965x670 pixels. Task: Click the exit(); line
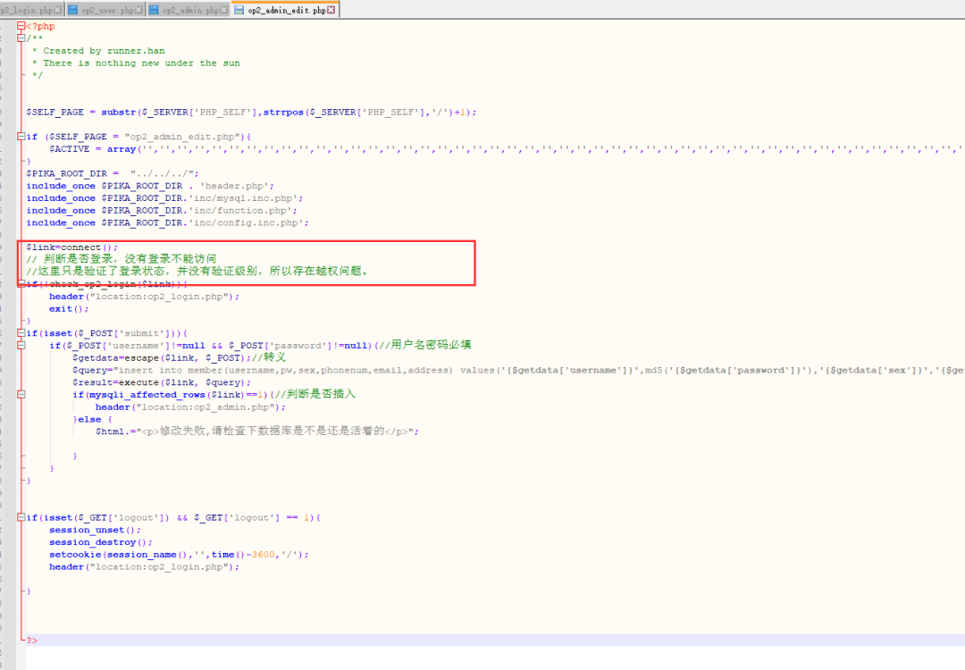click(69, 309)
